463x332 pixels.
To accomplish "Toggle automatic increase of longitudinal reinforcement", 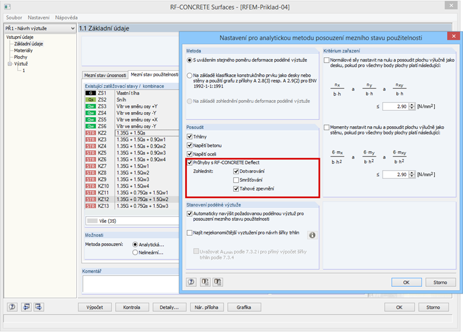I will click(x=190, y=214).
